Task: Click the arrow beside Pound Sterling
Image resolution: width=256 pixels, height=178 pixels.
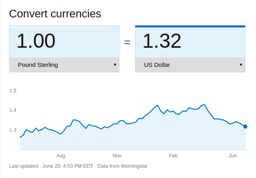Action: click(115, 65)
